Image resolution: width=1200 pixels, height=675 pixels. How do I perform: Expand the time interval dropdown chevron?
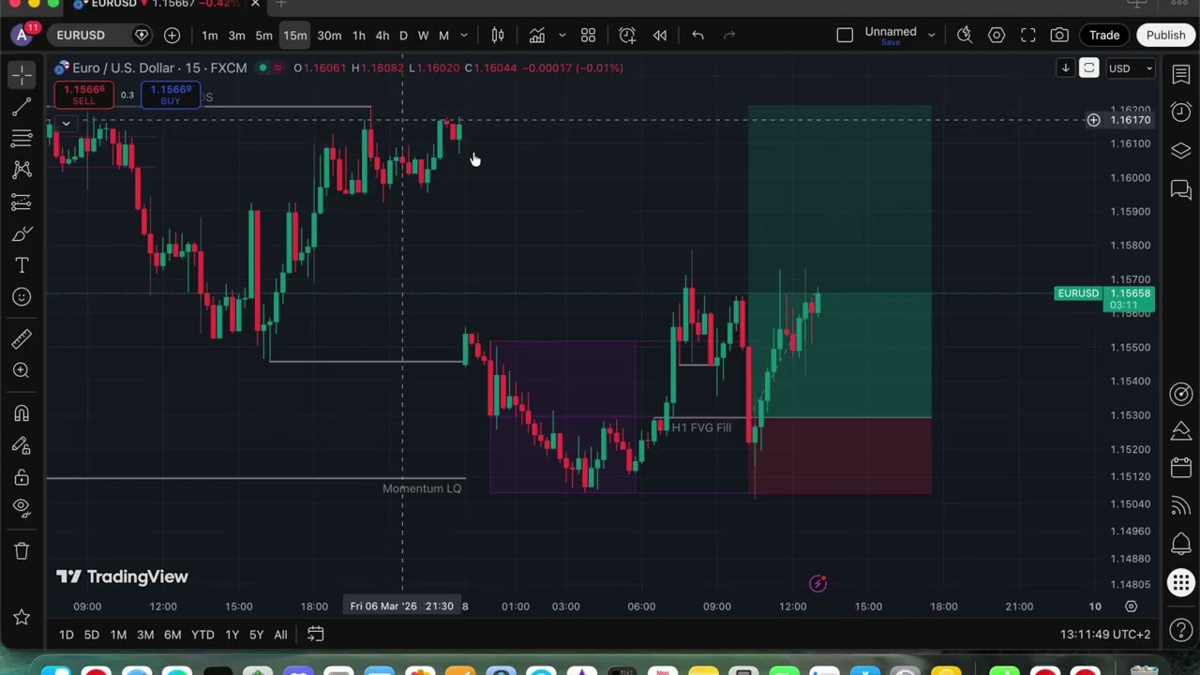click(x=463, y=36)
